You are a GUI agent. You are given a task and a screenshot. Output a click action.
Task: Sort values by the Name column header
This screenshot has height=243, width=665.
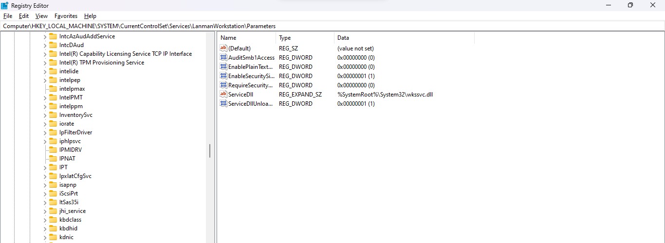(x=246, y=37)
